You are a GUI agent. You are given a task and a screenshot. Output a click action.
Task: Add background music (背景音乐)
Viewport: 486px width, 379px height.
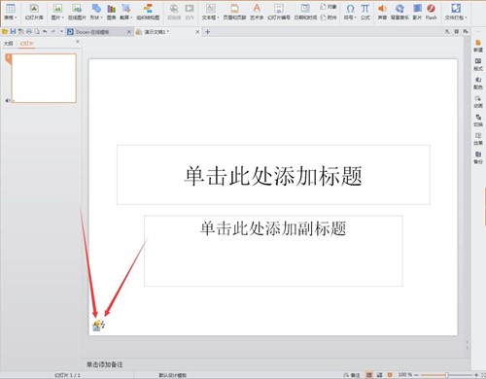399,12
